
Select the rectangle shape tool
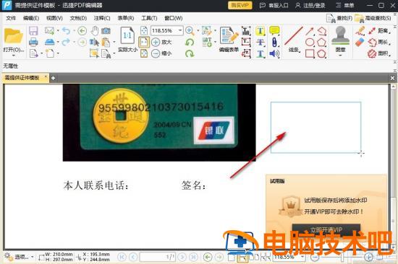(x=310, y=53)
